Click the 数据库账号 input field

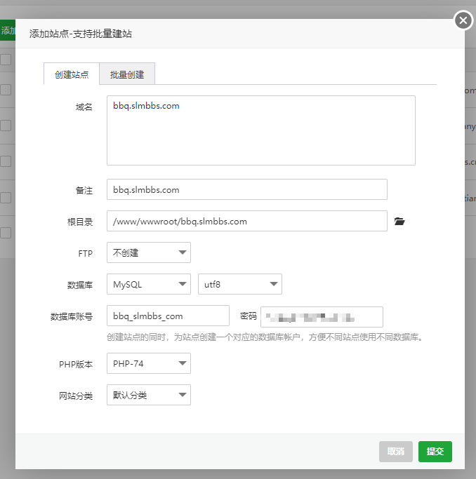(168, 316)
